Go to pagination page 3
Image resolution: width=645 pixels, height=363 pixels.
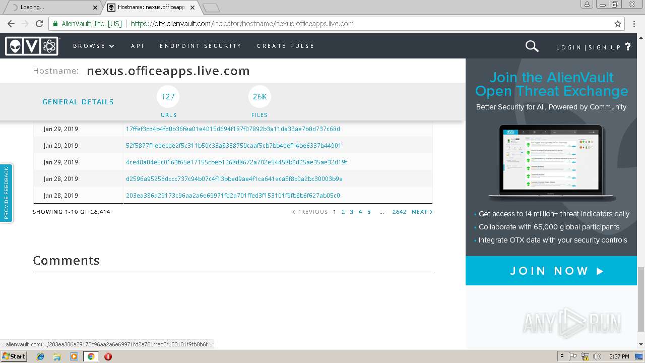pos(352,212)
